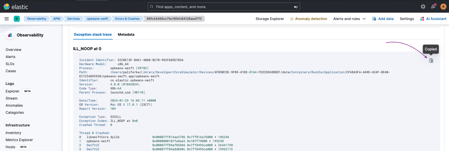Image resolution: width=449 pixels, height=151 pixels.
Task: Switch to the Metadata tab
Action: 126,34
